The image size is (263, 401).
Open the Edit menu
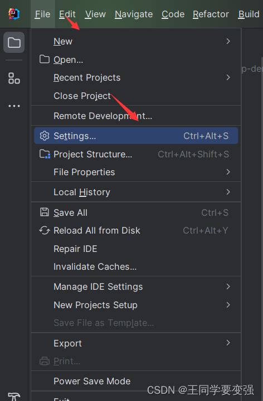click(67, 14)
